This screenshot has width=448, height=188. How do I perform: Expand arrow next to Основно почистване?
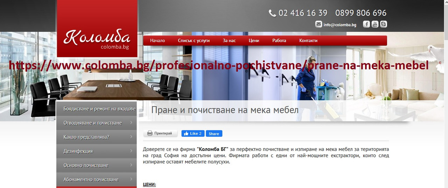click(x=131, y=165)
